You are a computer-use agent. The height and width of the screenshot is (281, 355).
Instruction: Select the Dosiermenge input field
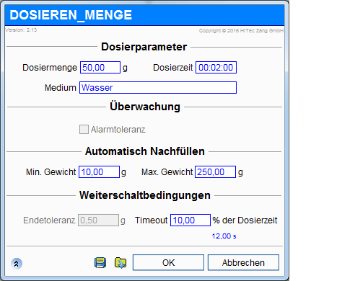coord(100,68)
